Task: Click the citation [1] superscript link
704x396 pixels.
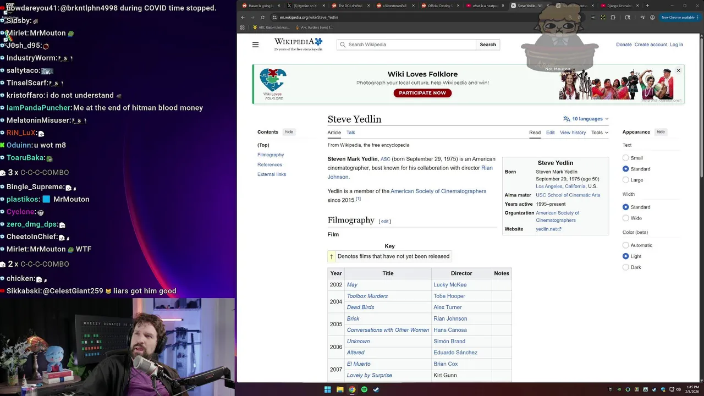Action: (x=358, y=199)
